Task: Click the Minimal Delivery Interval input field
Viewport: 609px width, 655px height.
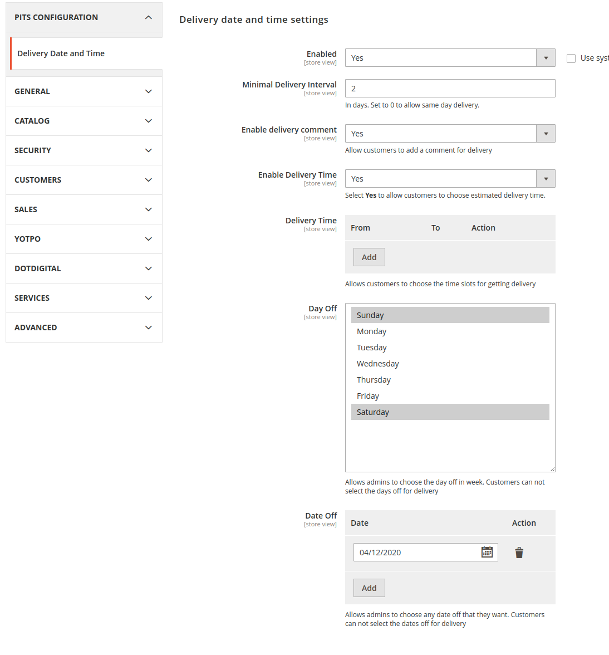Action: pos(450,88)
